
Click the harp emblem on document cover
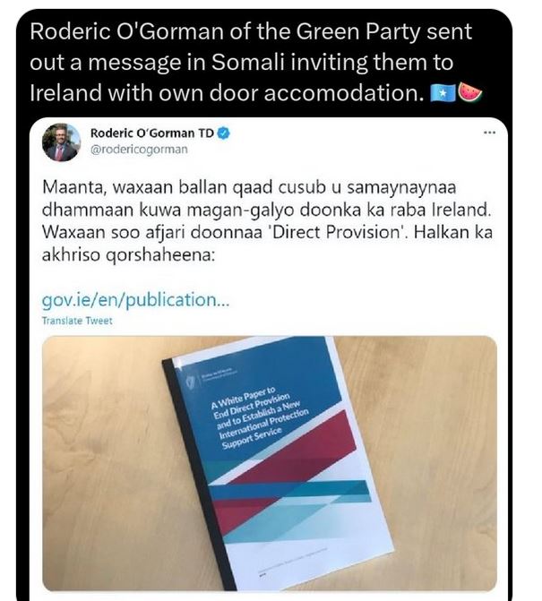[190, 382]
